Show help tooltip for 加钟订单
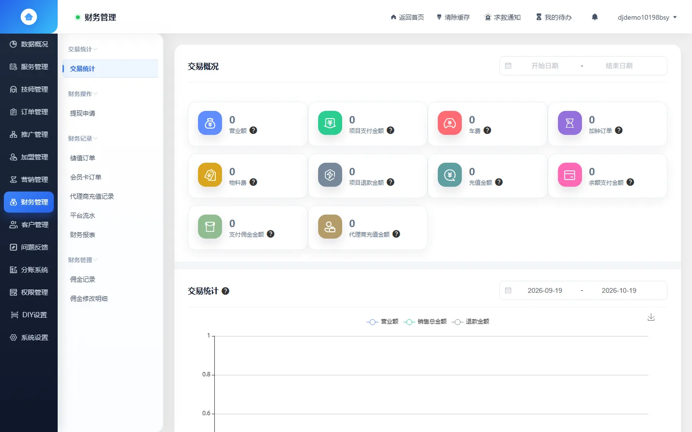The height and width of the screenshot is (432, 692). coord(619,130)
